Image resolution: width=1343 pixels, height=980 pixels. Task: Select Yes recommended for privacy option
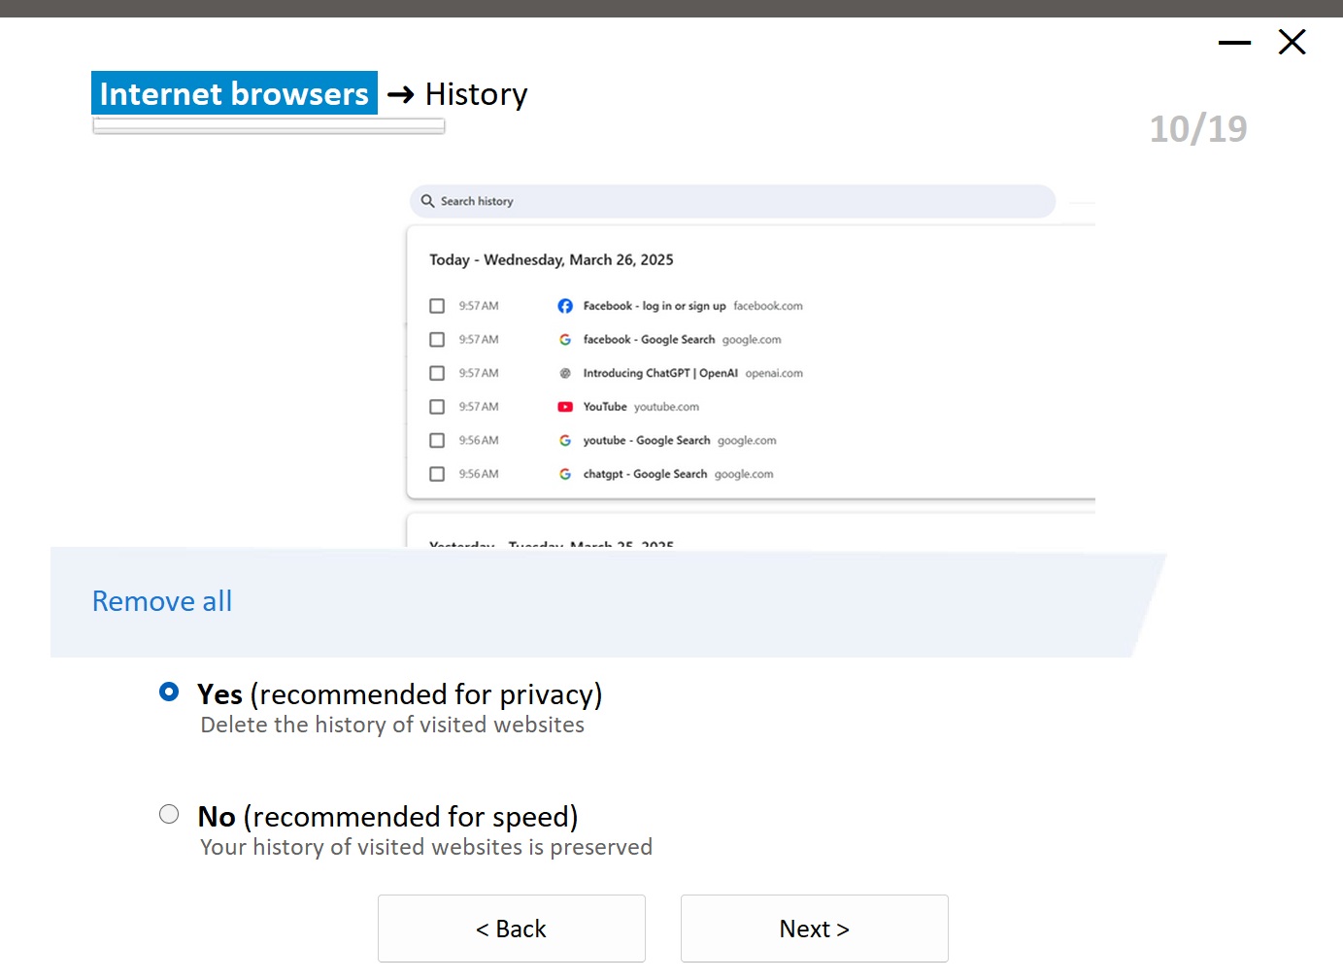click(x=169, y=692)
